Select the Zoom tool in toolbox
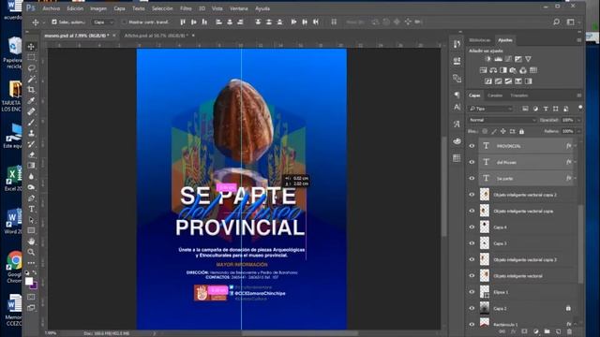600x337 pixels. tap(31, 252)
